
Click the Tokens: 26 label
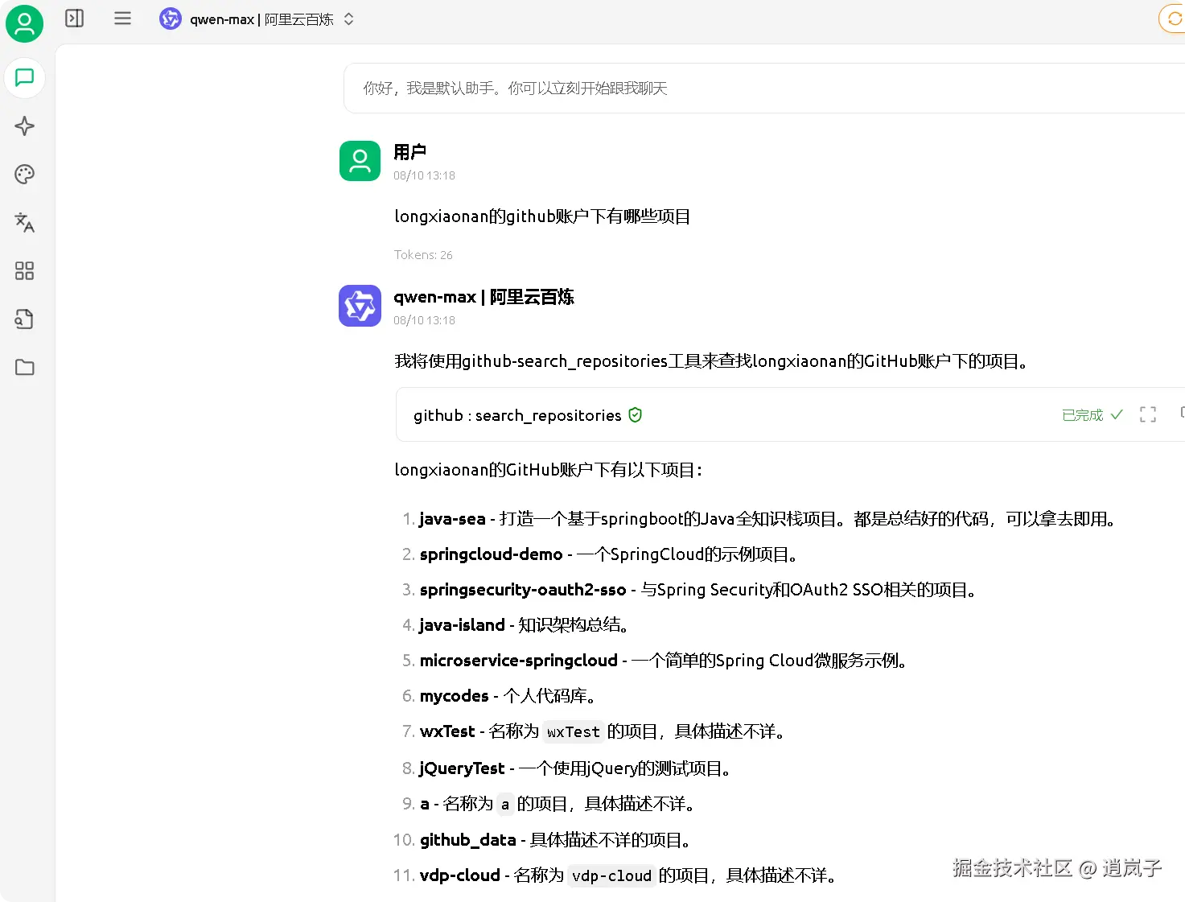[423, 255]
